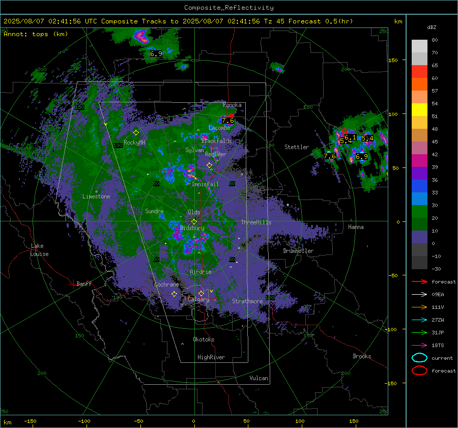The image size is (458, 428).
Task: Click the Sylvan label
Action: 194,150
